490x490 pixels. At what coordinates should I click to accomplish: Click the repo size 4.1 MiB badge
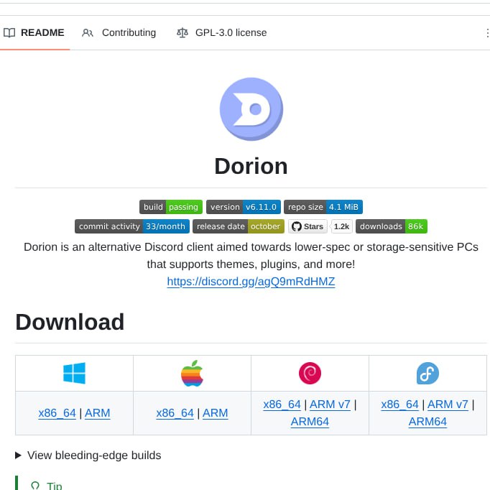tap(323, 207)
